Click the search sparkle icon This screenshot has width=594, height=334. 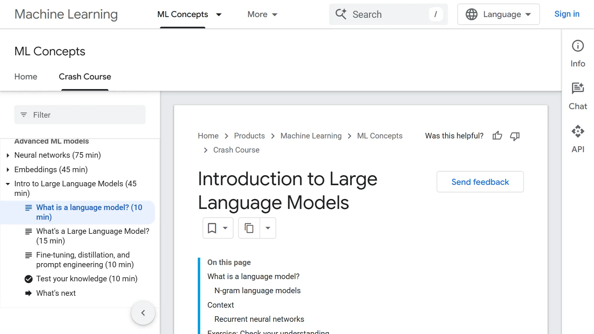point(341,14)
